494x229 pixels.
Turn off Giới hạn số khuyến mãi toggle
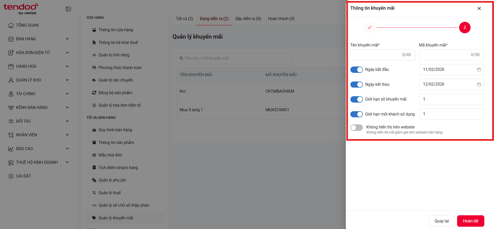coord(356,99)
